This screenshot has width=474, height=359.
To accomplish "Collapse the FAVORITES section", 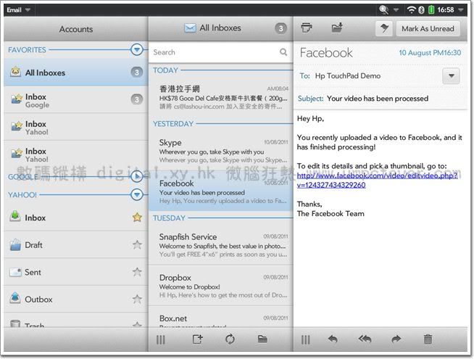I will tap(136, 49).
